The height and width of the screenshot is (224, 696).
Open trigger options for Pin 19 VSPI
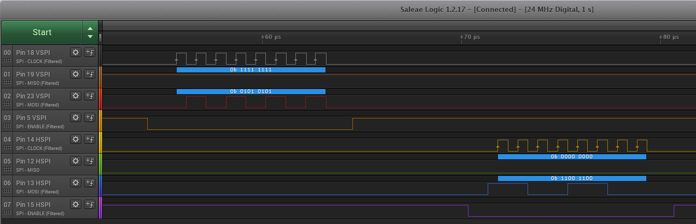pyautogui.click(x=90, y=74)
